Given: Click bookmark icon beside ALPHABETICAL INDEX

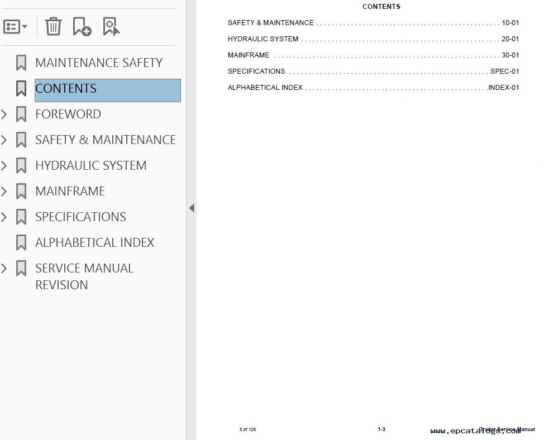Looking at the screenshot, I should click(x=21, y=242).
